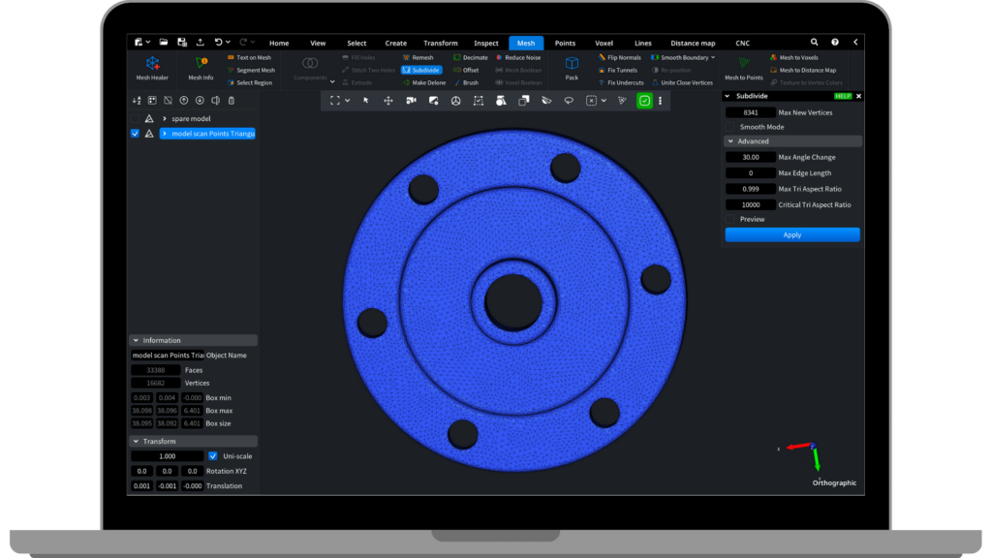Switch to the Points tab
The image size is (992, 558).
tap(565, 43)
